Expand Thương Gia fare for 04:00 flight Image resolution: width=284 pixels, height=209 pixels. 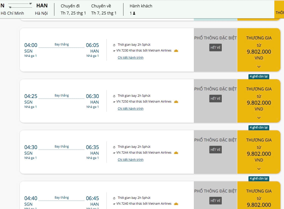[259, 67]
